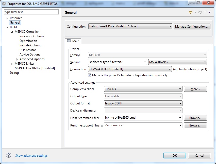The width and height of the screenshot is (216, 164).
Task: Open the view menu triangle in the header
Action: click(x=210, y=12)
